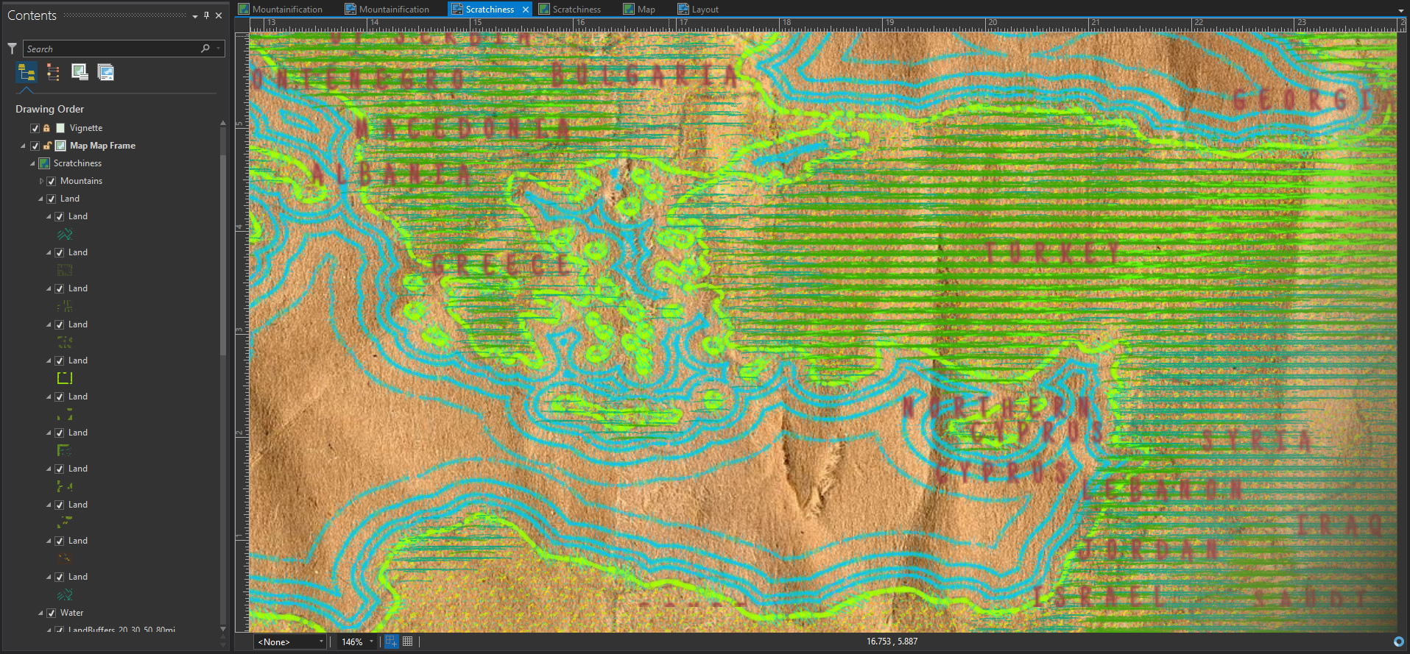
Task: Click the BULGARIA label on the map
Action: click(644, 74)
